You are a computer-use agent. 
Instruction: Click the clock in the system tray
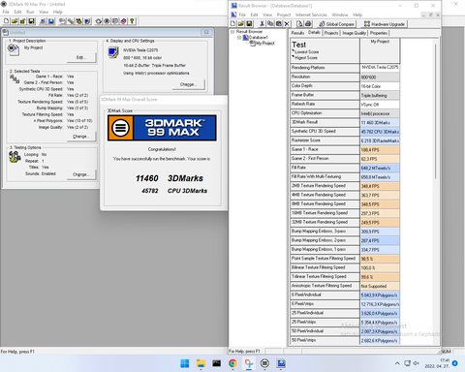point(437,363)
